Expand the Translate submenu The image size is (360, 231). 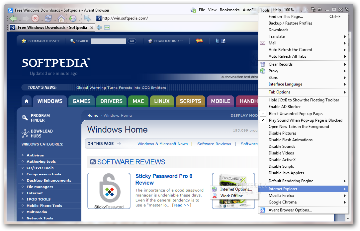click(x=303, y=36)
